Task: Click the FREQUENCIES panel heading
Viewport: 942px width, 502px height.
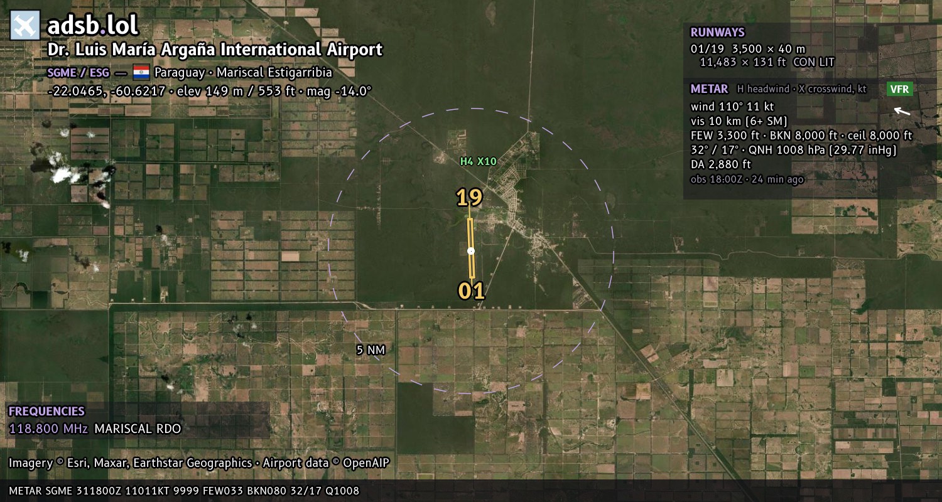Action: pos(46,412)
